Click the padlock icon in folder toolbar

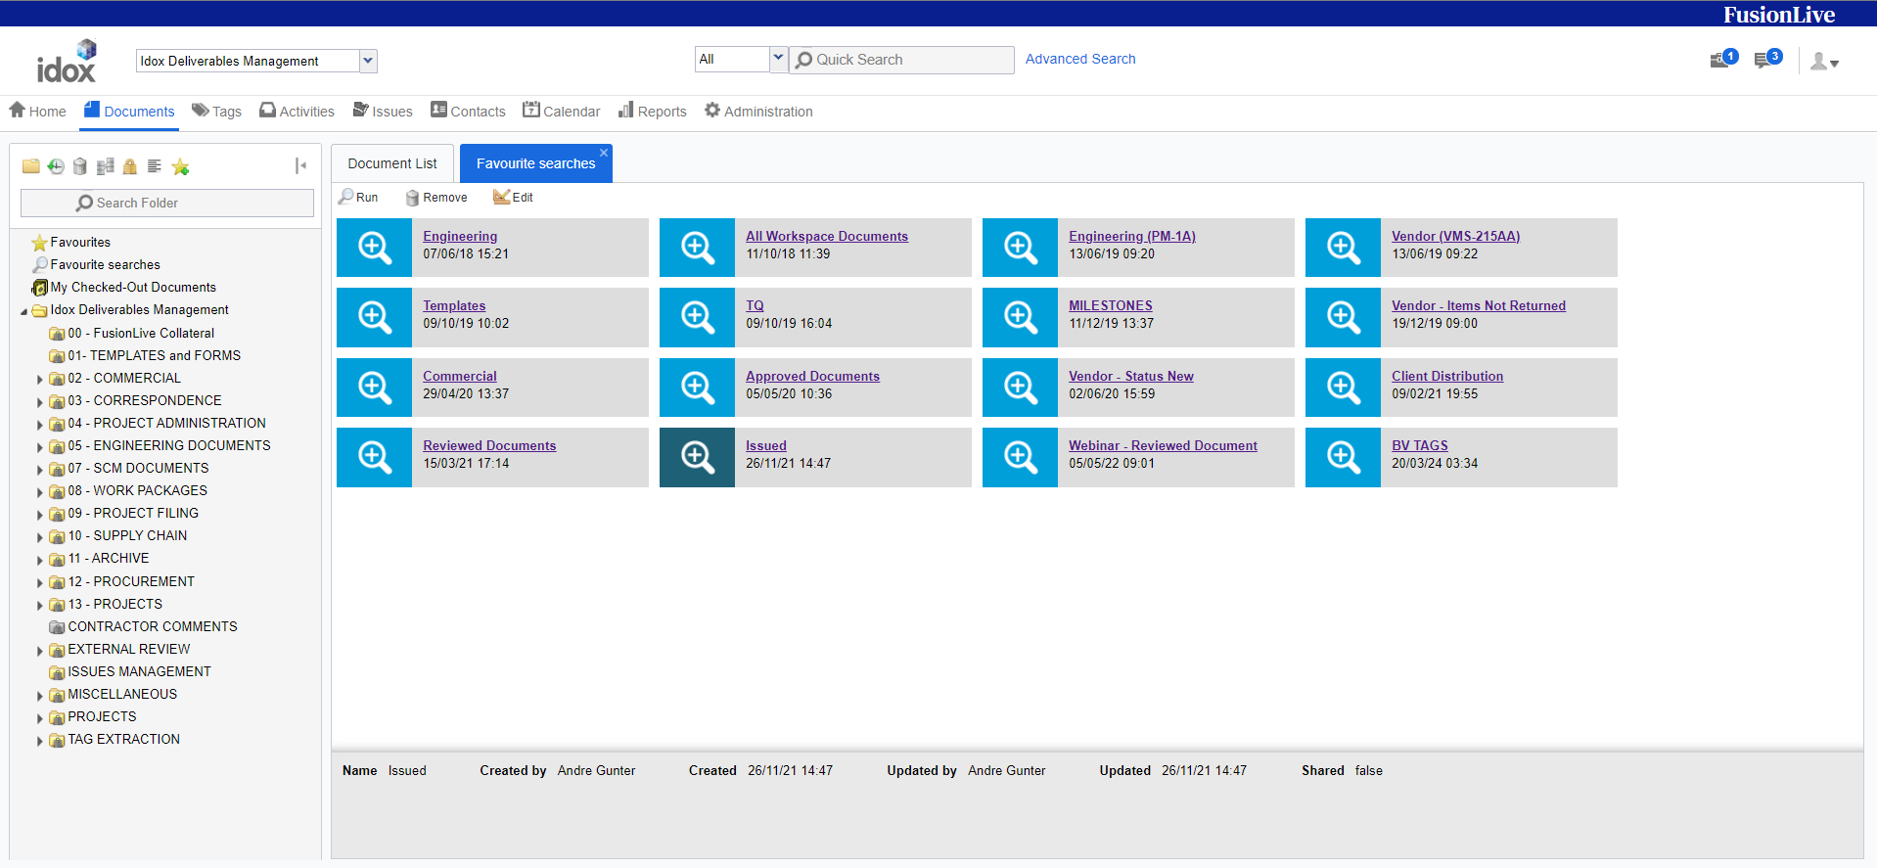129,166
